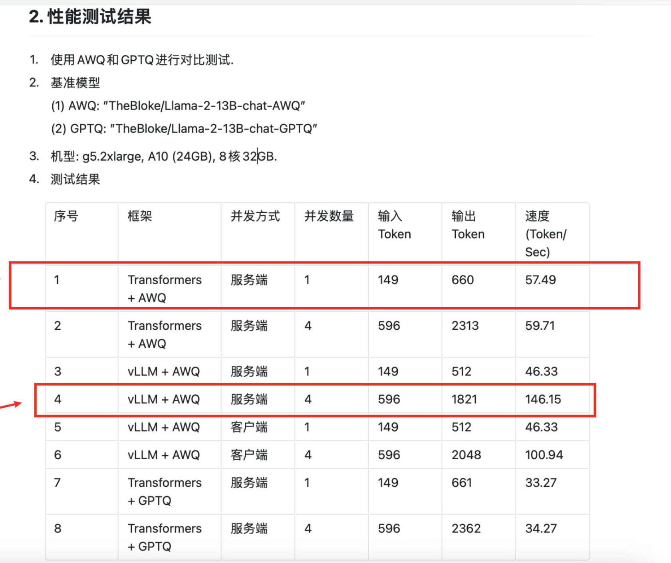This screenshot has width=671, height=563.
Task: Click the 46.33 speed in row 5
Action: tap(541, 427)
